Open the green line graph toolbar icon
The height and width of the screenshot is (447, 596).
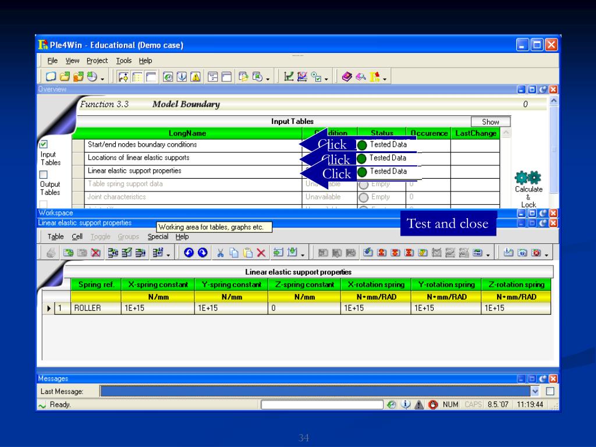click(289, 77)
